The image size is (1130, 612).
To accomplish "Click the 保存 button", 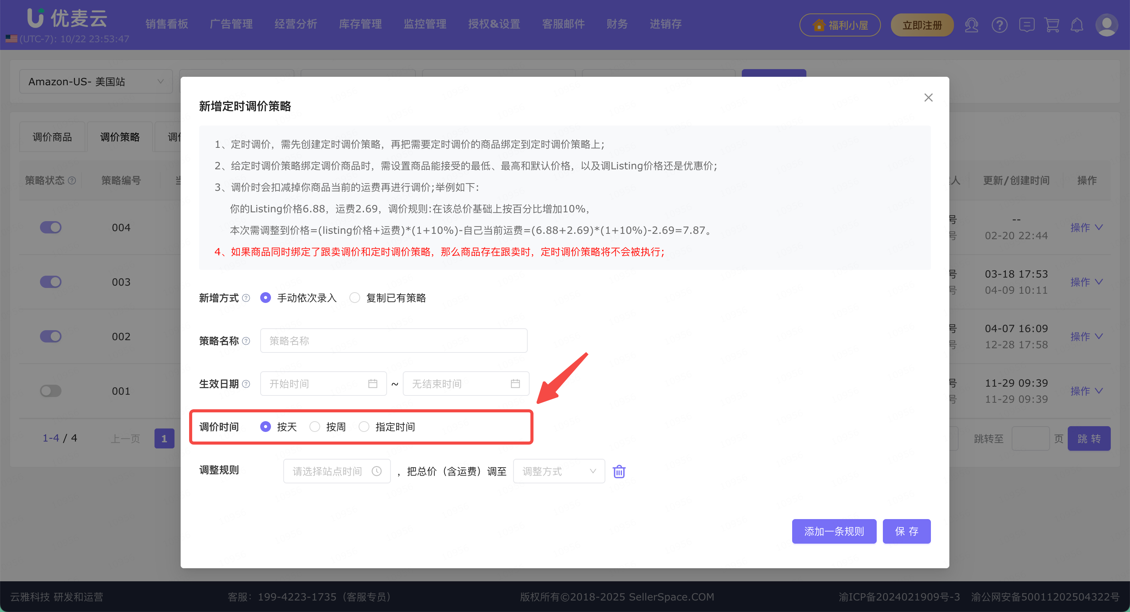I will point(906,531).
